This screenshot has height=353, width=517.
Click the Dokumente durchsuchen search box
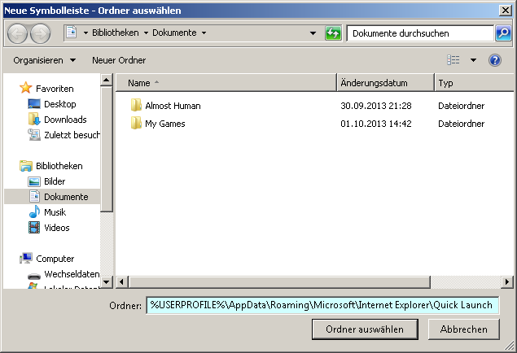[421, 33]
